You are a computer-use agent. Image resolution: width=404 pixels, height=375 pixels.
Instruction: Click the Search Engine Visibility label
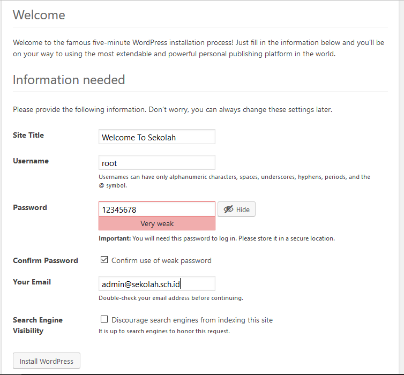(38, 325)
